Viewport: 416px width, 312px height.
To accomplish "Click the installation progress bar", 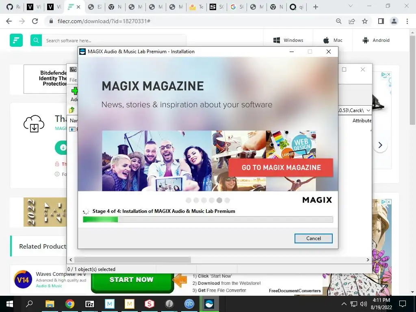I will (208, 219).
